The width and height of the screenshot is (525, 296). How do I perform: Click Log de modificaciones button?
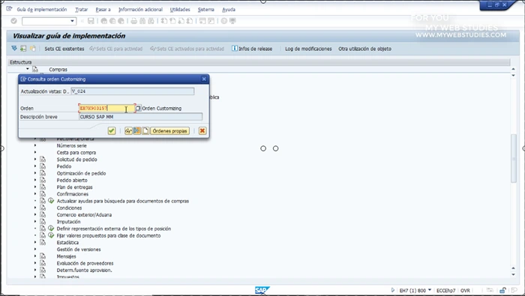[308, 49]
